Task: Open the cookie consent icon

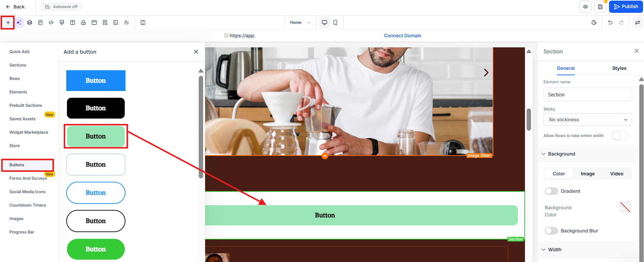Action: (x=126, y=23)
